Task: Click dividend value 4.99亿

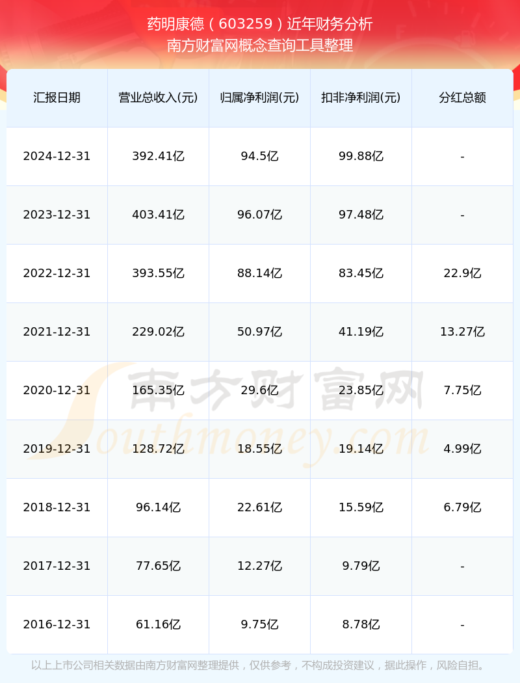Action: point(463,449)
